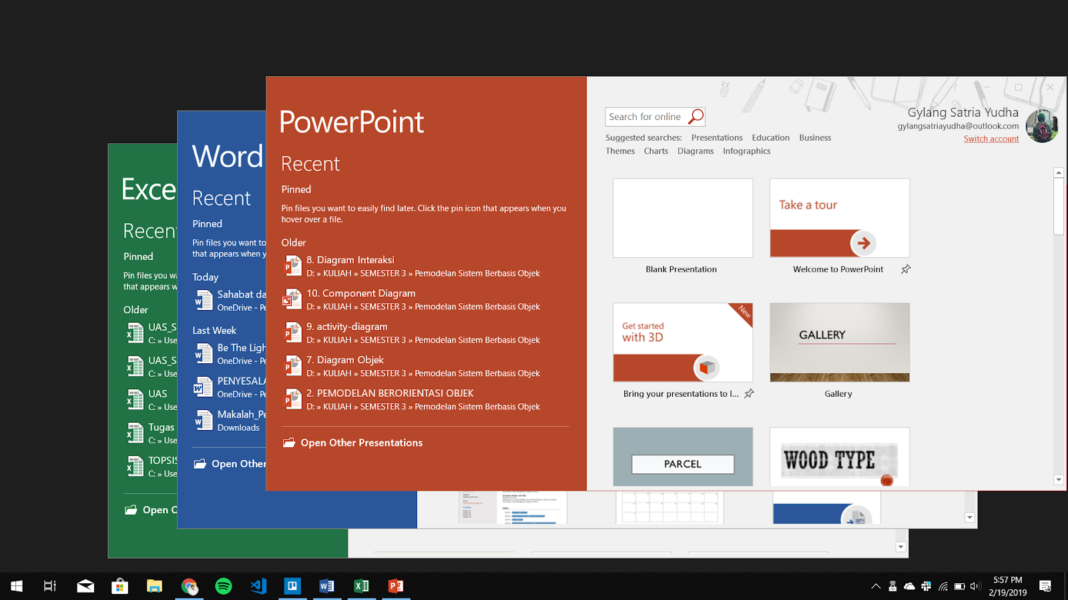Search suggested Charts templates

(x=655, y=151)
